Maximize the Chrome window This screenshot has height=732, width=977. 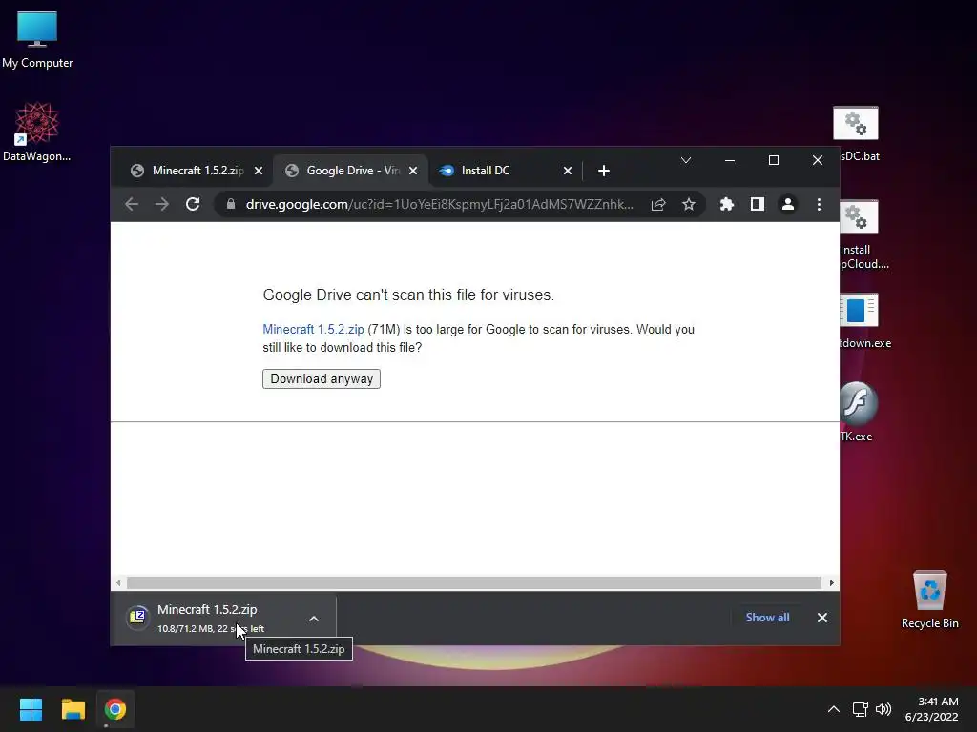(x=773, y=160)
